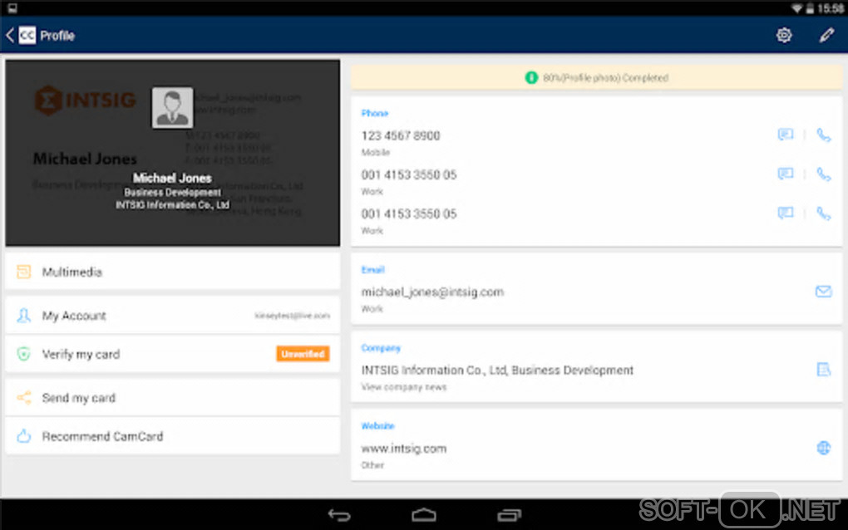Tap the profile photo avatar on card
The width and height of the screenshot is (848, 530).
coord(172,107)
